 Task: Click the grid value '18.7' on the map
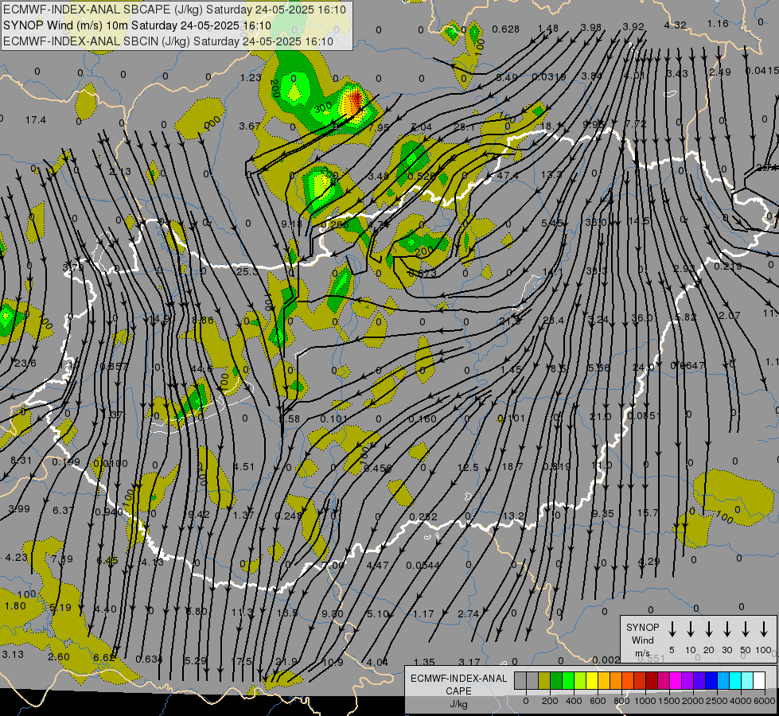512,466
